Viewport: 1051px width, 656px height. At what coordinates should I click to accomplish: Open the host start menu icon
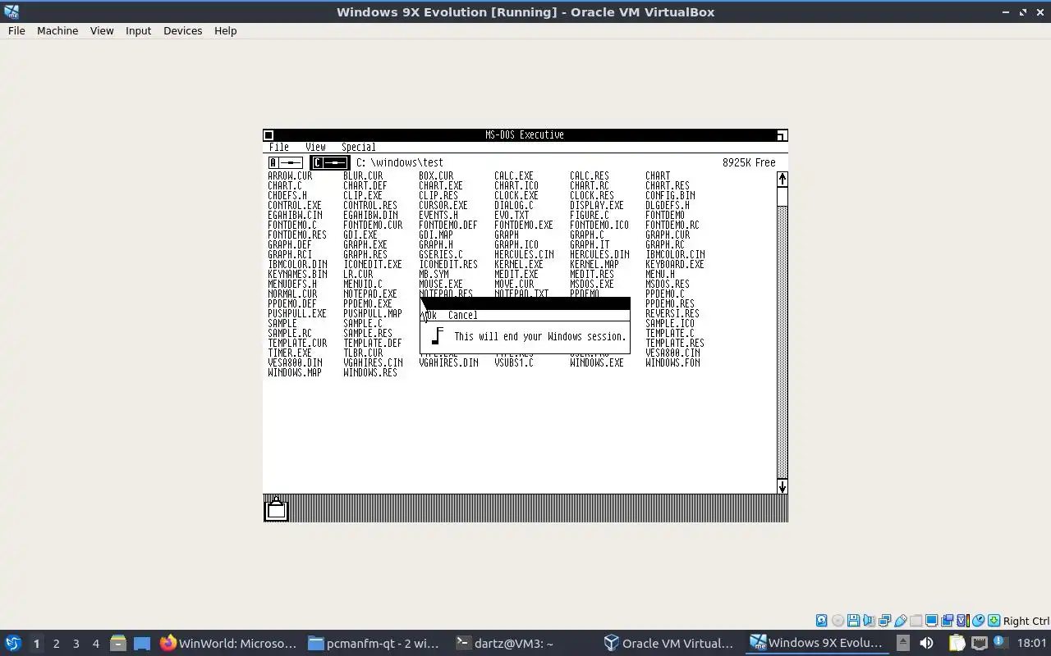tap(12, 643)
